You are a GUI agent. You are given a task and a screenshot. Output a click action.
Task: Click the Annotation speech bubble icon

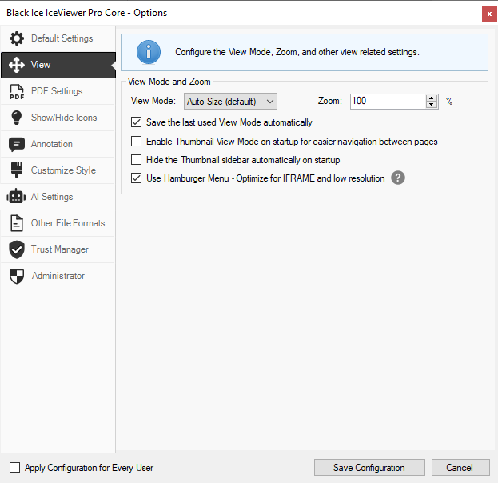pos(17,144)
